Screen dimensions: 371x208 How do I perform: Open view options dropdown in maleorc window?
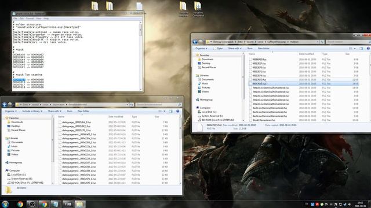[x=355, y=49]
